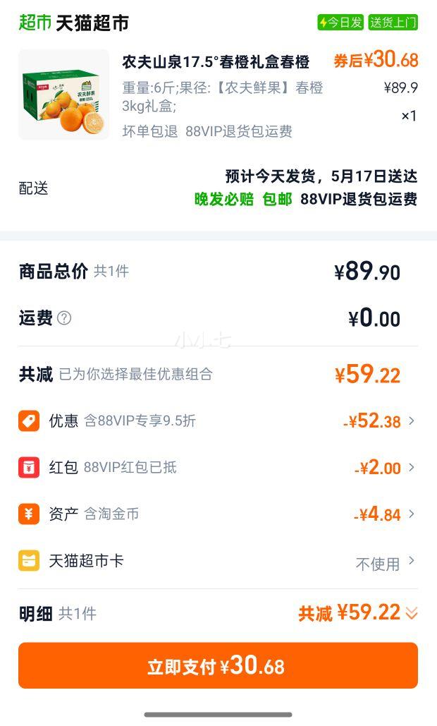Tap the 晚发必赔 guarantee label
This screenshot has width=437, height=726.
click(224, 199)
